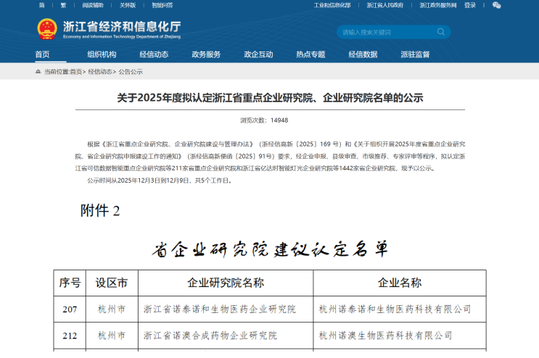This screenshot has width=539, height=358.
Task: Expand the 组织机构 menu
Action: coord(102,54)
